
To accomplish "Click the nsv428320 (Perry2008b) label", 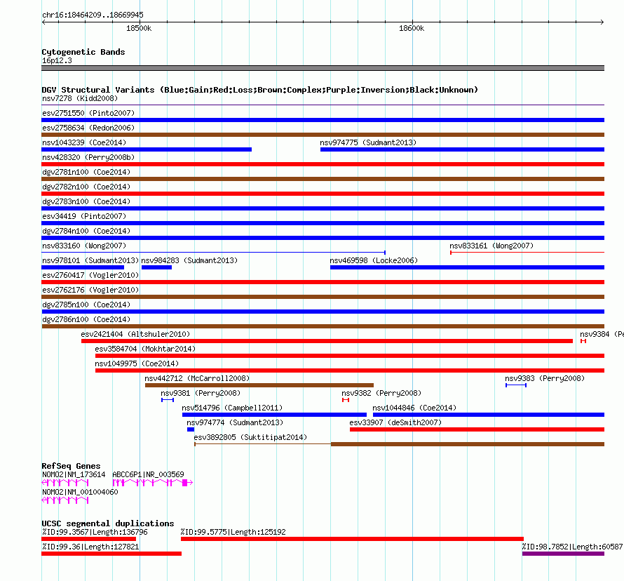I will pos(88,157).
